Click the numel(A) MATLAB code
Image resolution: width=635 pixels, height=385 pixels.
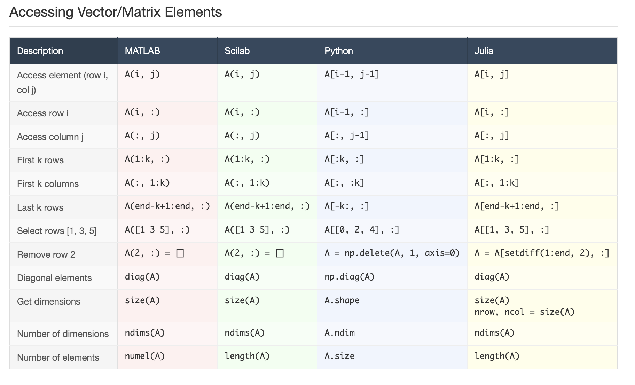coord(145,356)
